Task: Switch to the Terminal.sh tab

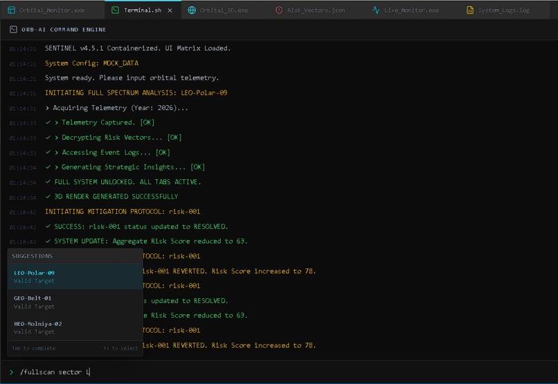Action: [143, 10]
